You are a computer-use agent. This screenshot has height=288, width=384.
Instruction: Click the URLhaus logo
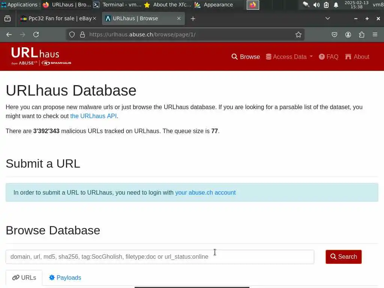point(41,56)
